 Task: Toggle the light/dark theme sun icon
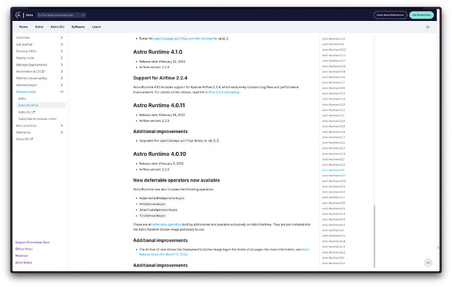pos(428,27)
